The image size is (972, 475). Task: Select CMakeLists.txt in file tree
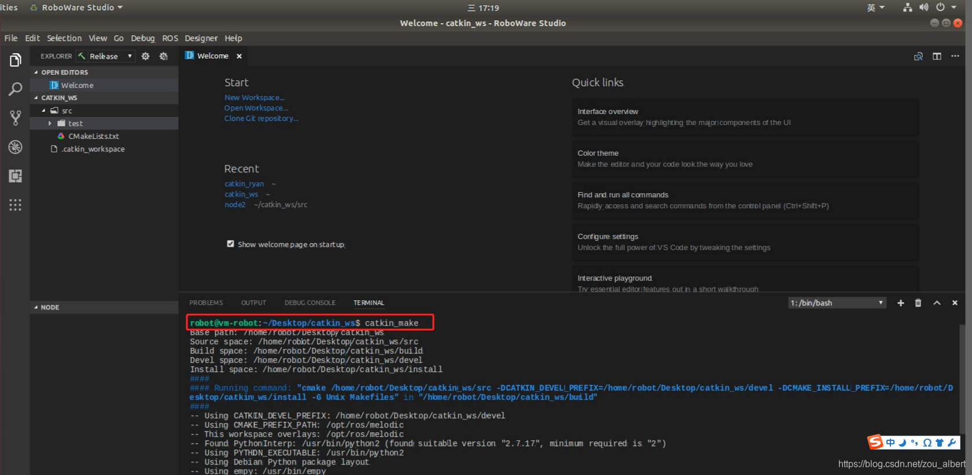click(104, 136)
